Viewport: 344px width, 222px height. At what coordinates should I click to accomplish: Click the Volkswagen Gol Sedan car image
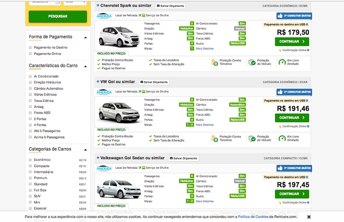[x=119, y=189]
